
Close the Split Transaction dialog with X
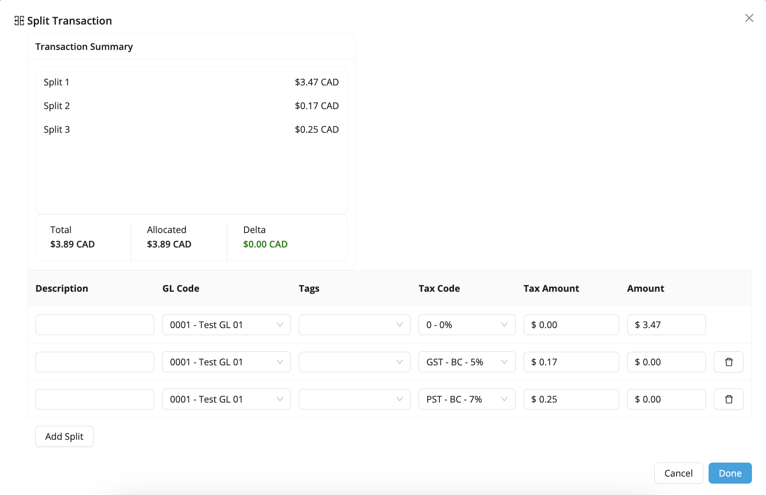tap(749, 18)
